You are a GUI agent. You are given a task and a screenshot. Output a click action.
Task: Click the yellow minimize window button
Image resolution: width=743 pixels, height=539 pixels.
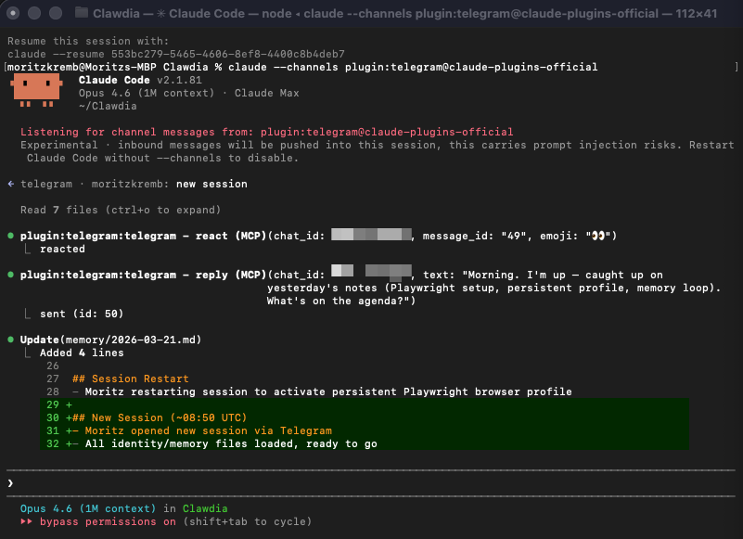point(34,13)
